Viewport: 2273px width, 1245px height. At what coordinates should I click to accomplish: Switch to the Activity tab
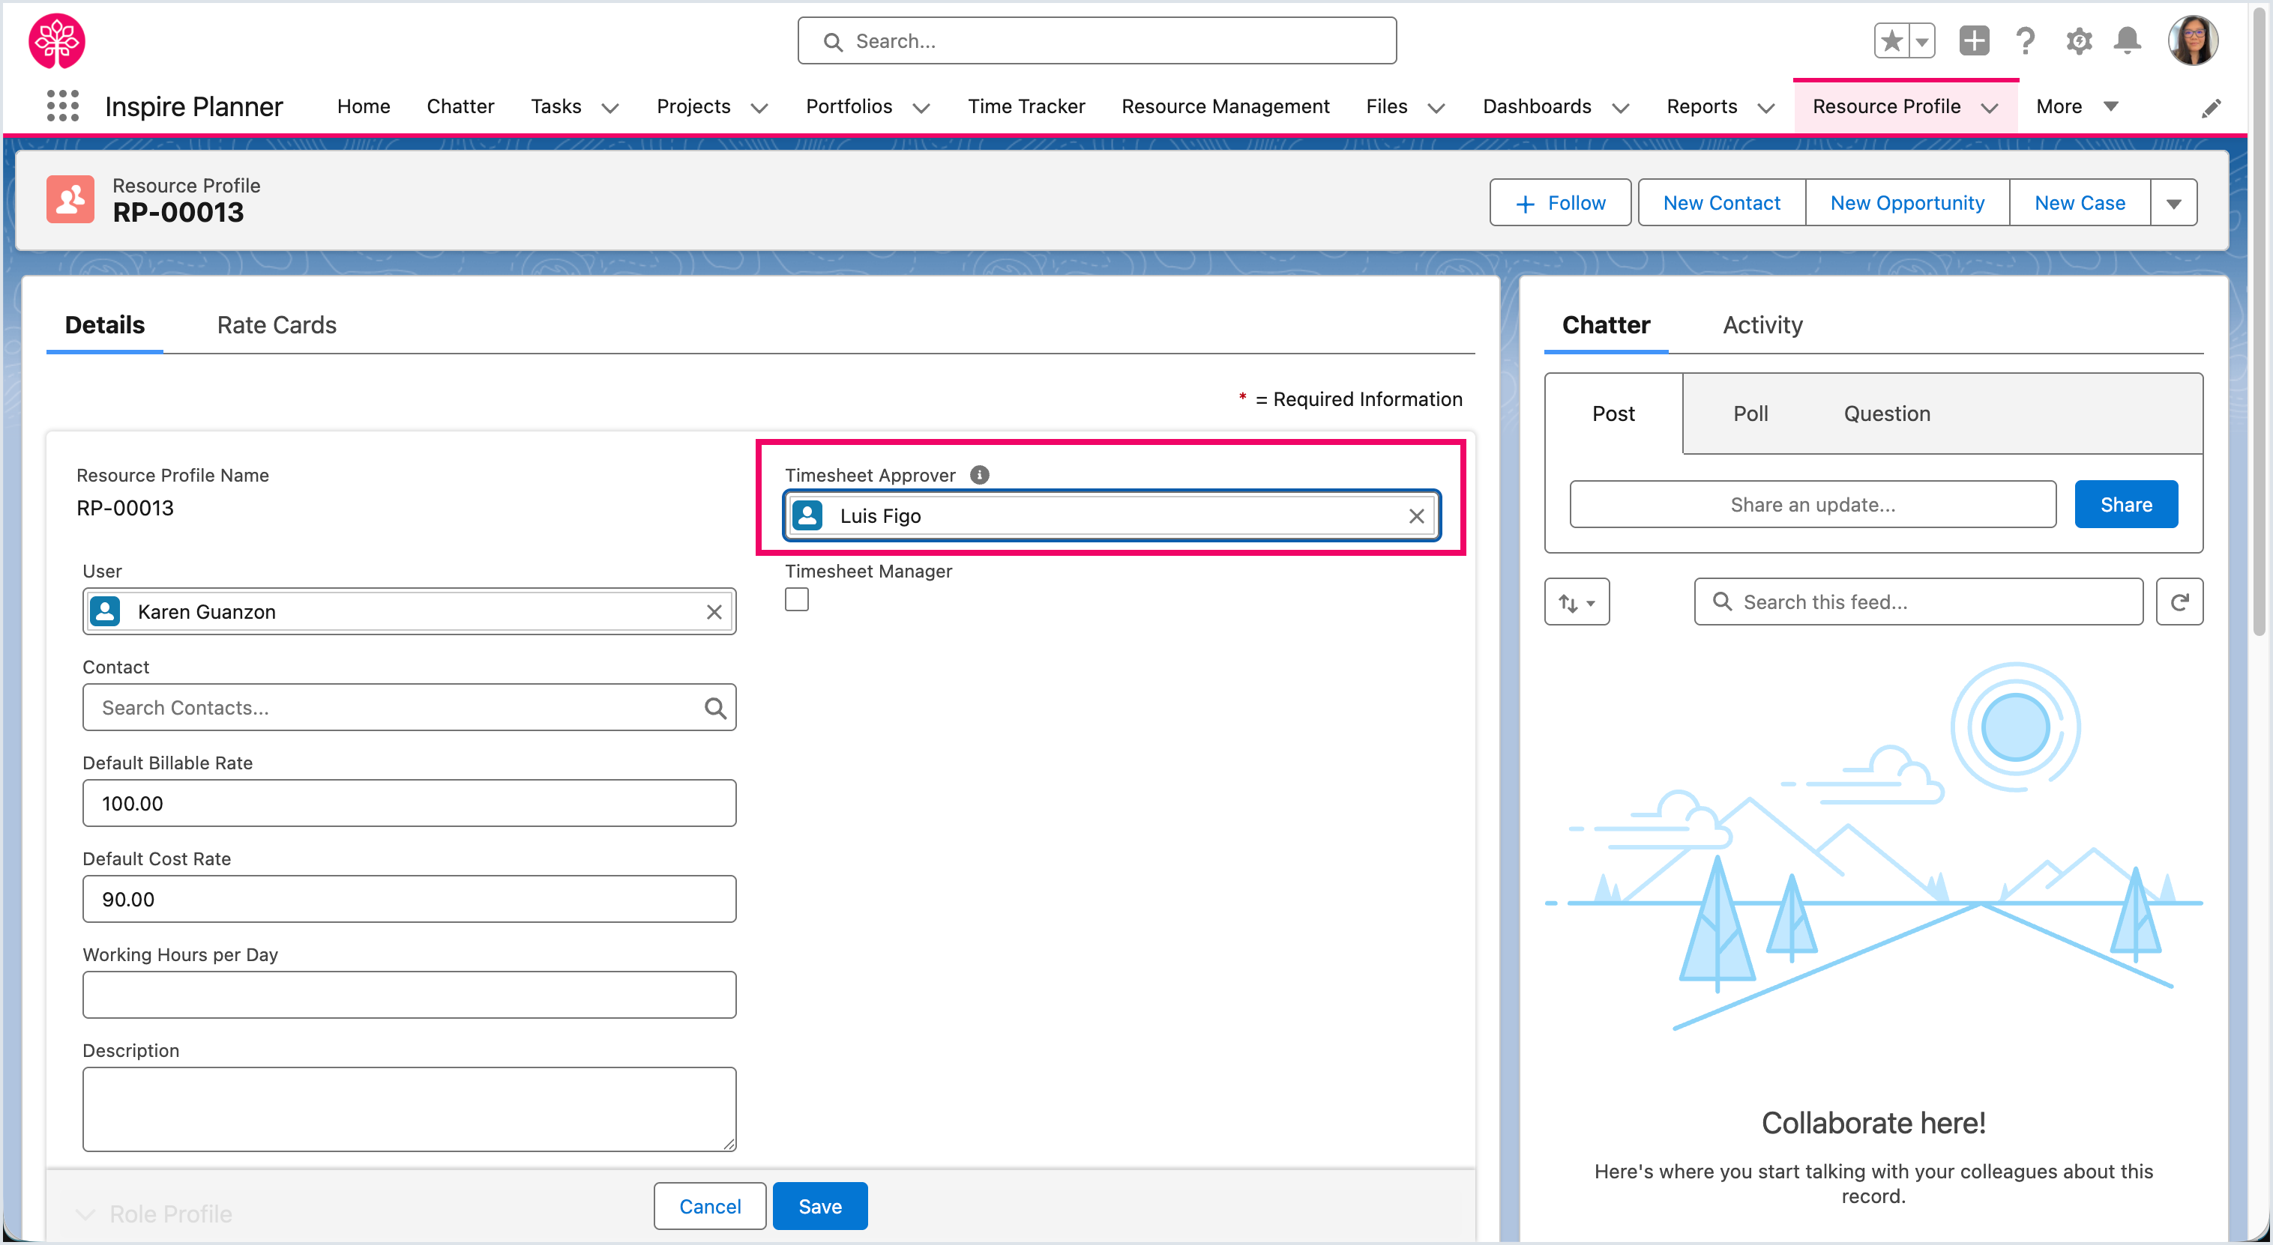coord(1762,325)
